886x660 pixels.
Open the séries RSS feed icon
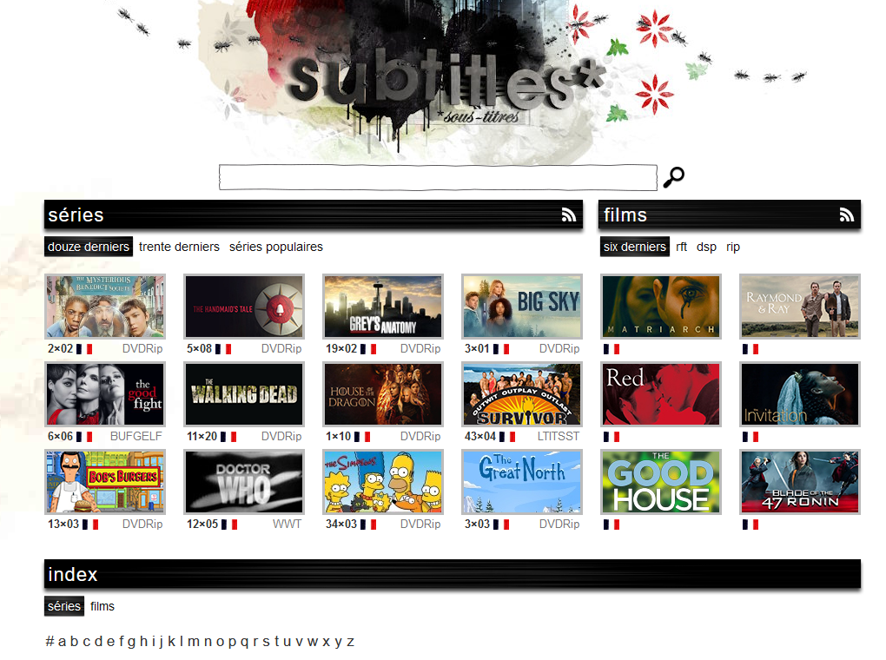(569, 214)
